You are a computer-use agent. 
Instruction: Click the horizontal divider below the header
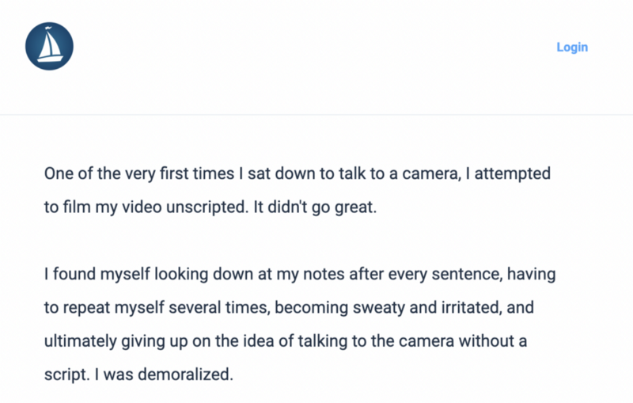316,115
